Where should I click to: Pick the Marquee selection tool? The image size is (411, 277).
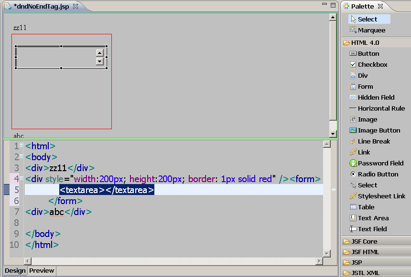click(368, 30)
